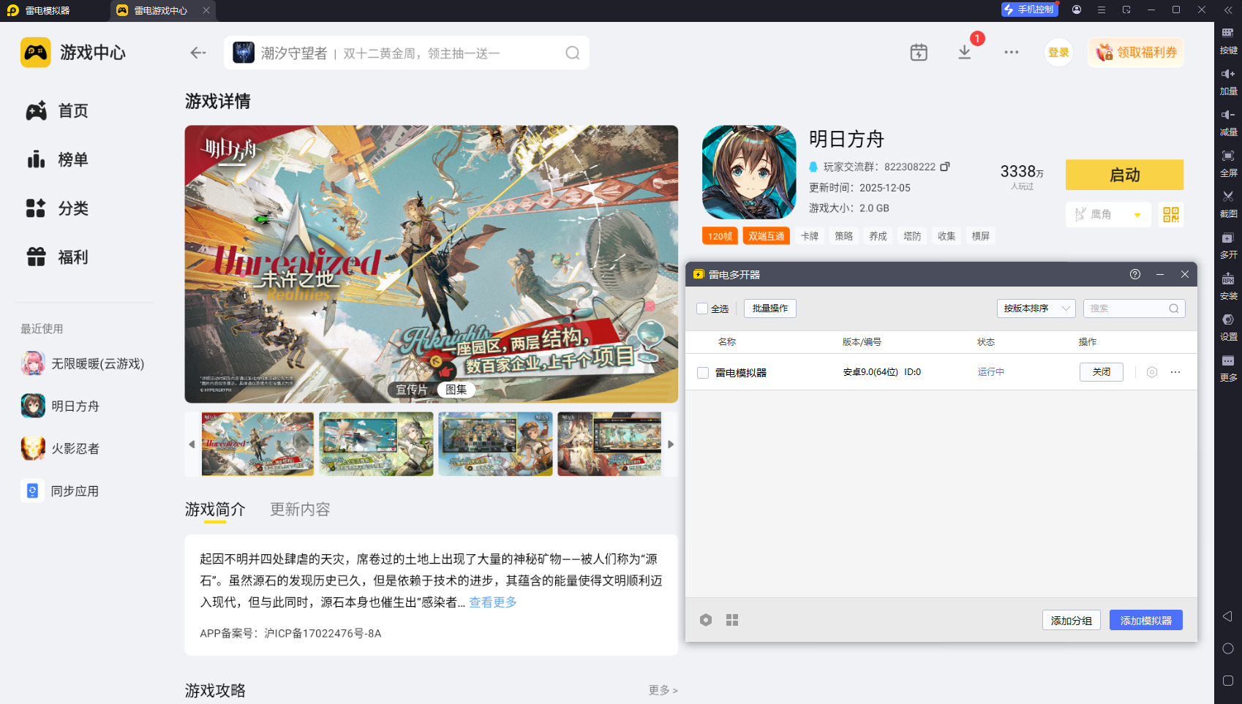1242x704 pixels.
Task: Click the calendar icon in the top bar
Action: (x=918, y=52)
